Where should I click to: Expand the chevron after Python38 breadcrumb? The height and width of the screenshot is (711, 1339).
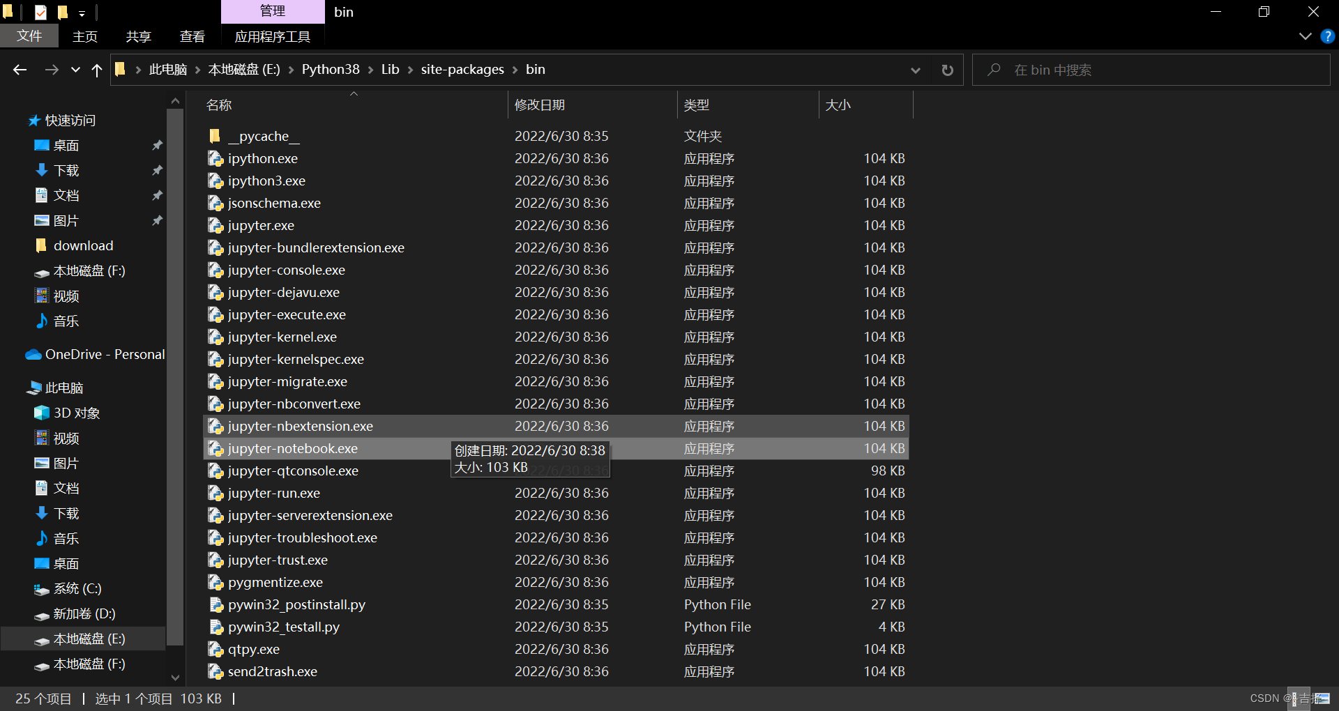[370, 70]
